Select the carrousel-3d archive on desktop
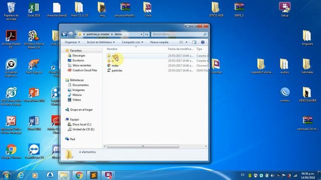 point(307,123)
